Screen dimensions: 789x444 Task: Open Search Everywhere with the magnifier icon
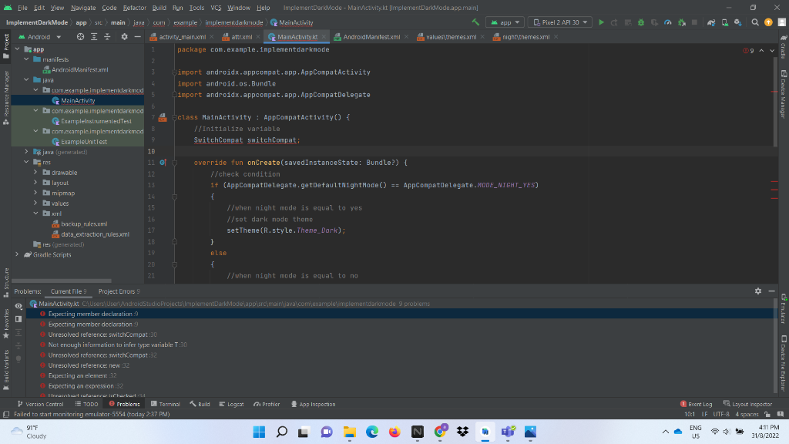755,22
